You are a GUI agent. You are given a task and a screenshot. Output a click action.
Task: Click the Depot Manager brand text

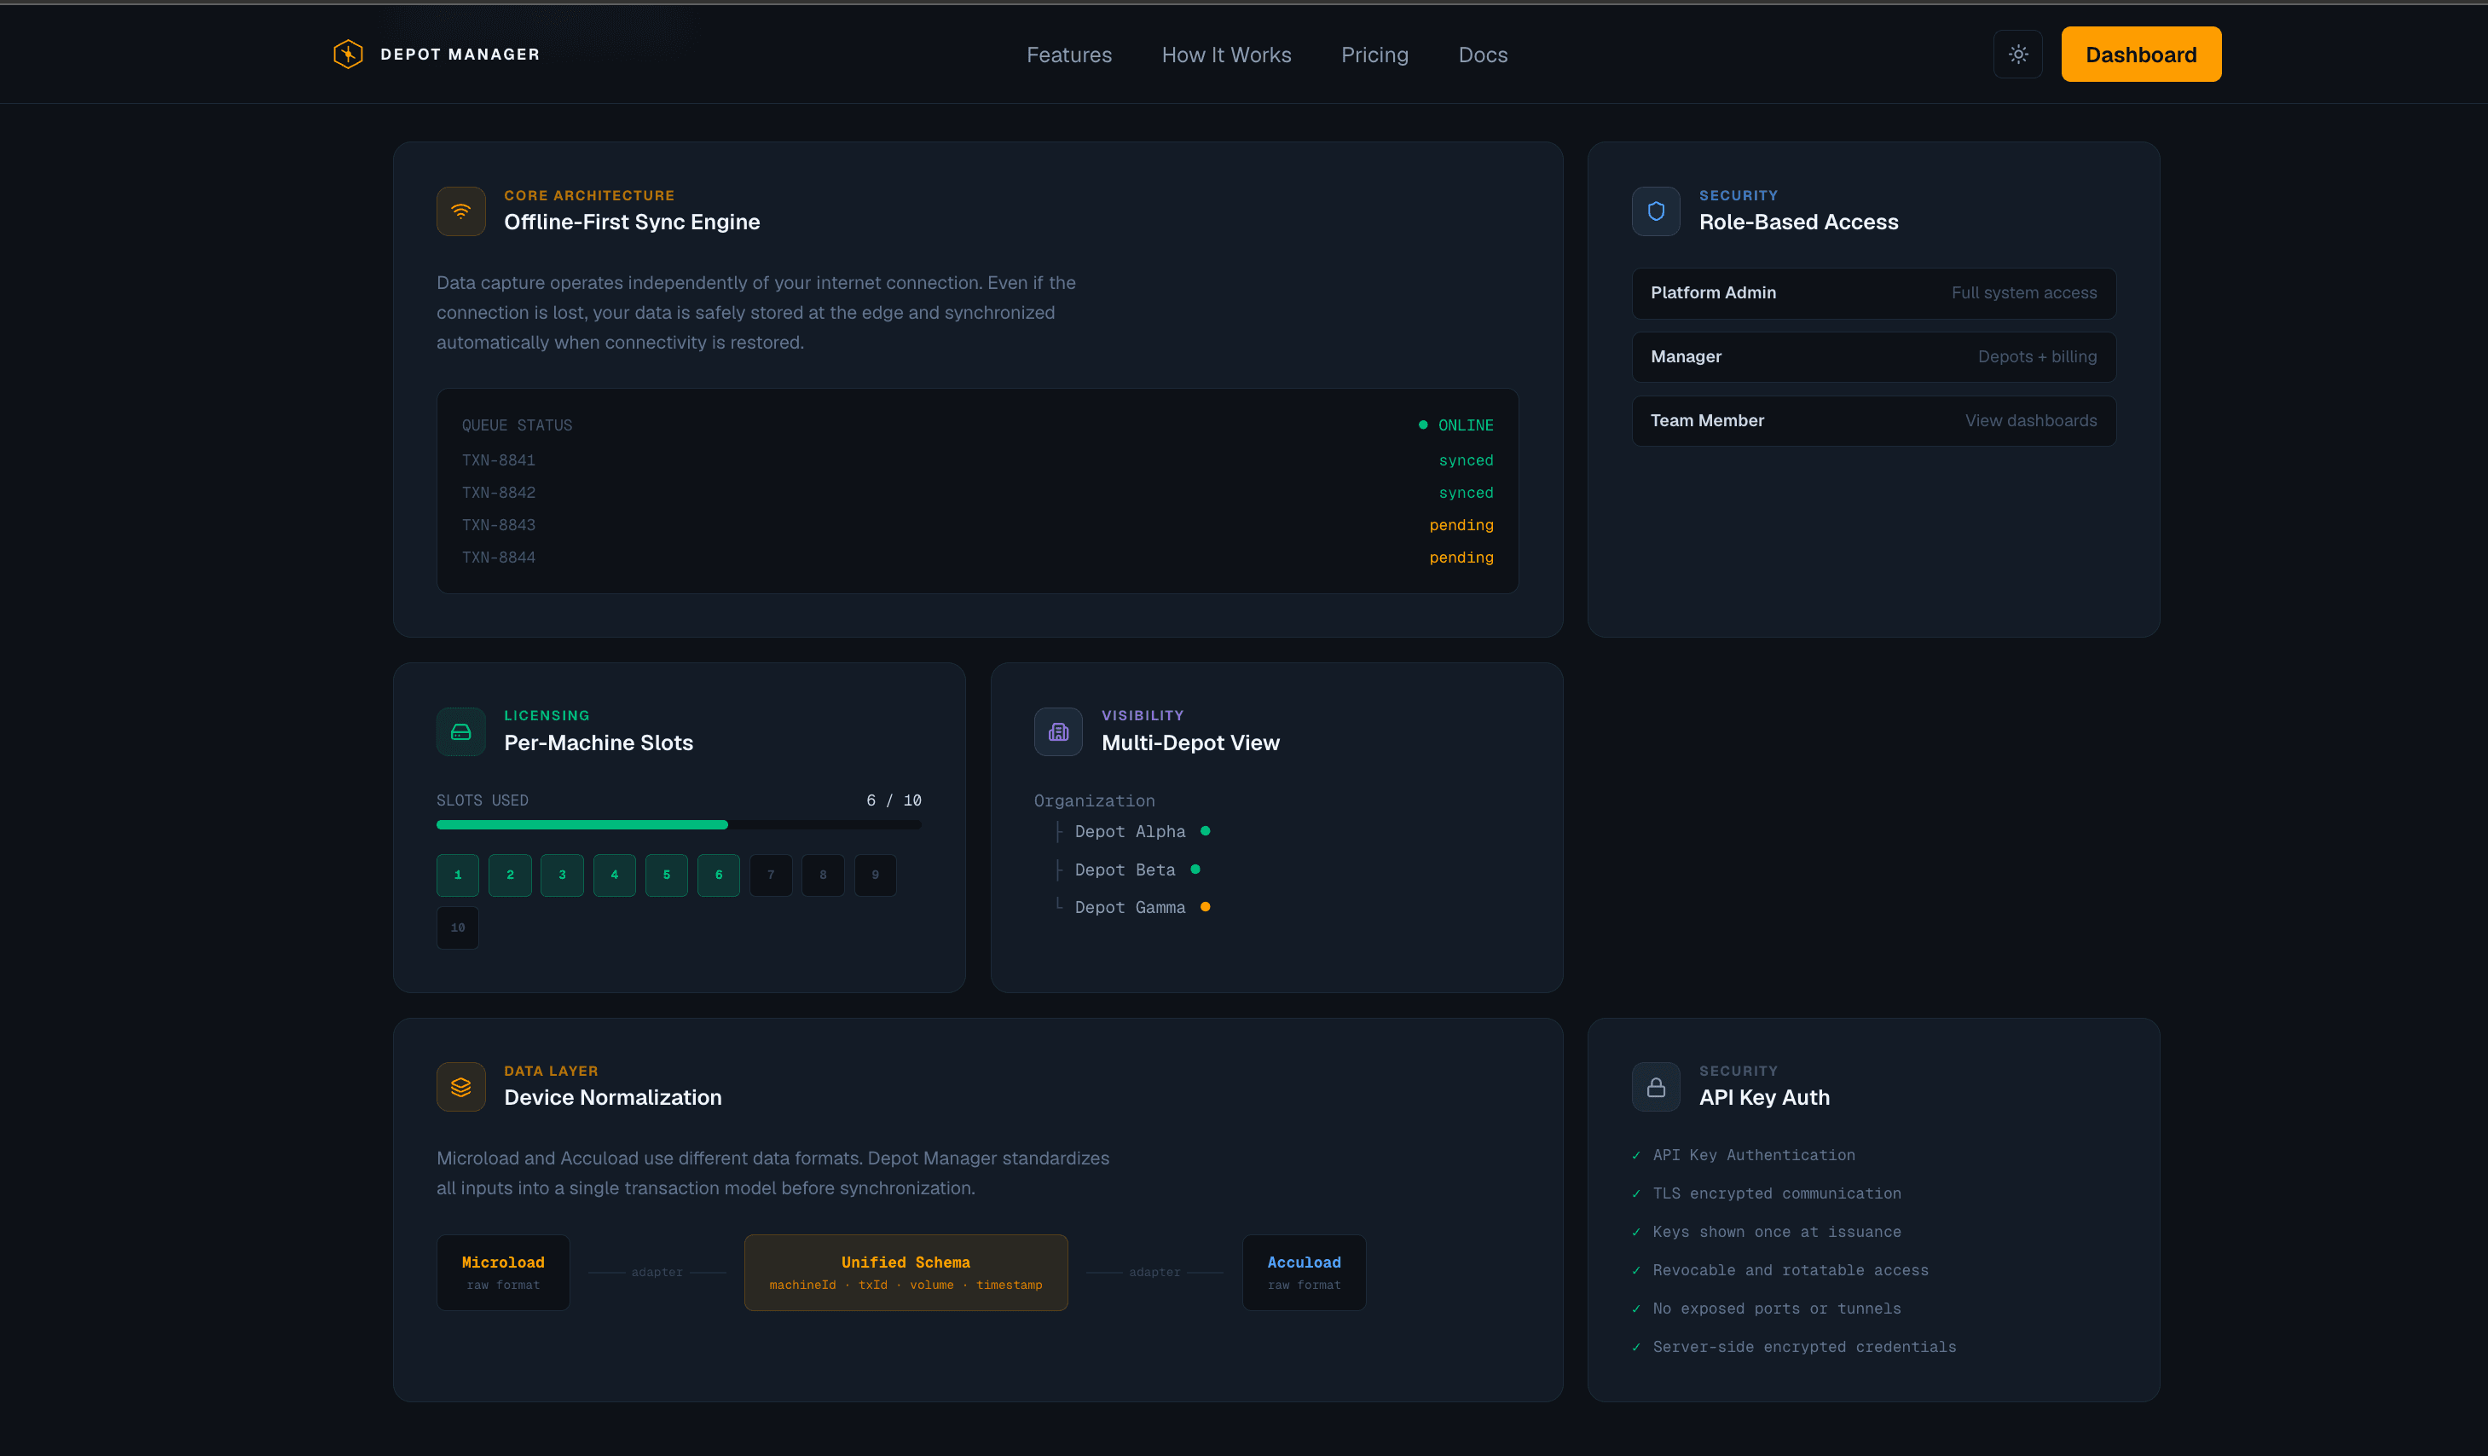[x=460, y=55]
